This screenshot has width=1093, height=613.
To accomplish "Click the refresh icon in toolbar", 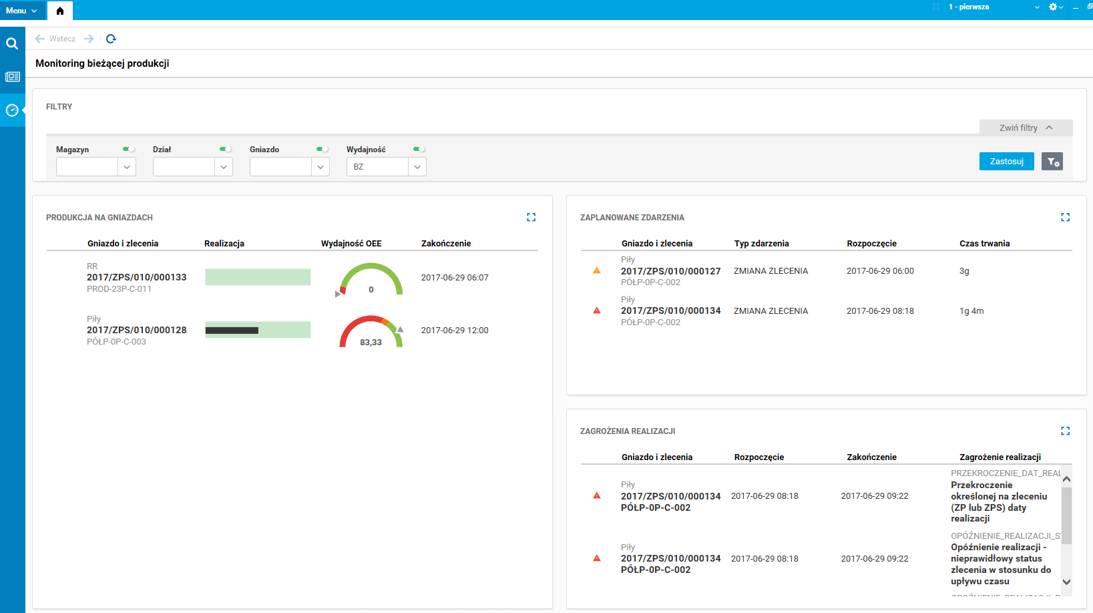I will [x=111, y=39].
